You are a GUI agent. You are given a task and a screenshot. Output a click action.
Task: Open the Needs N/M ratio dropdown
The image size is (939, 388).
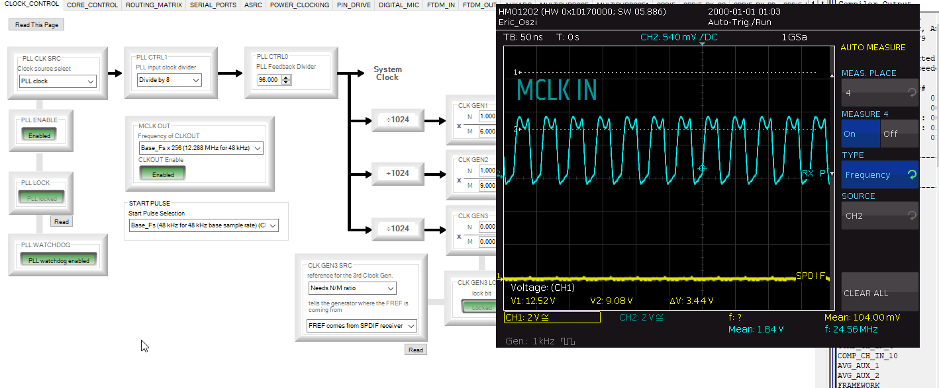click(352, 288)
